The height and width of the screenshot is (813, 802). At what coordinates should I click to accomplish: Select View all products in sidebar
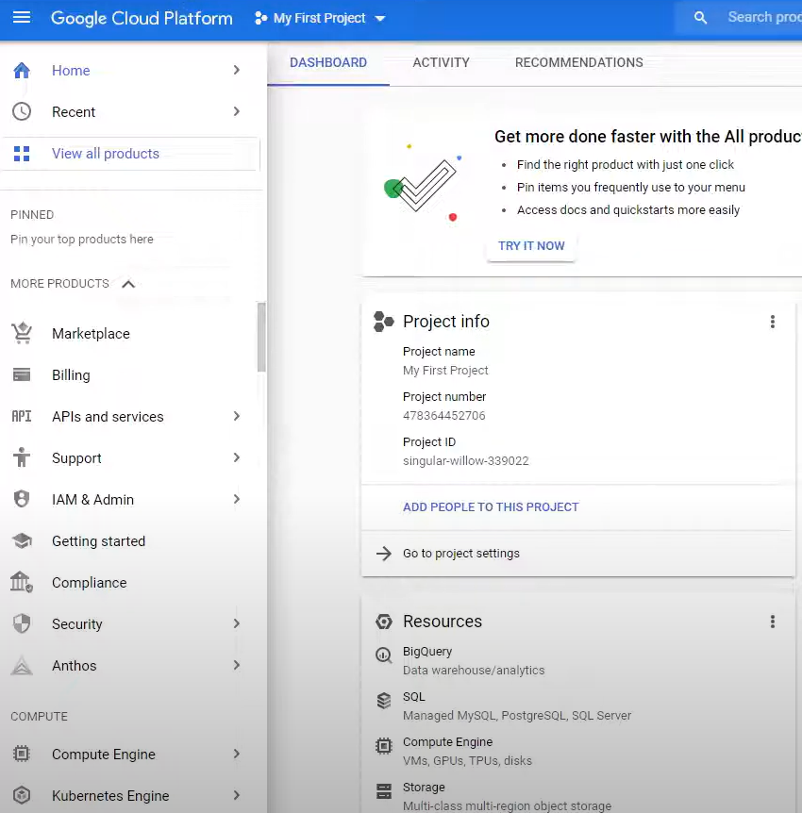coord(105,154)
